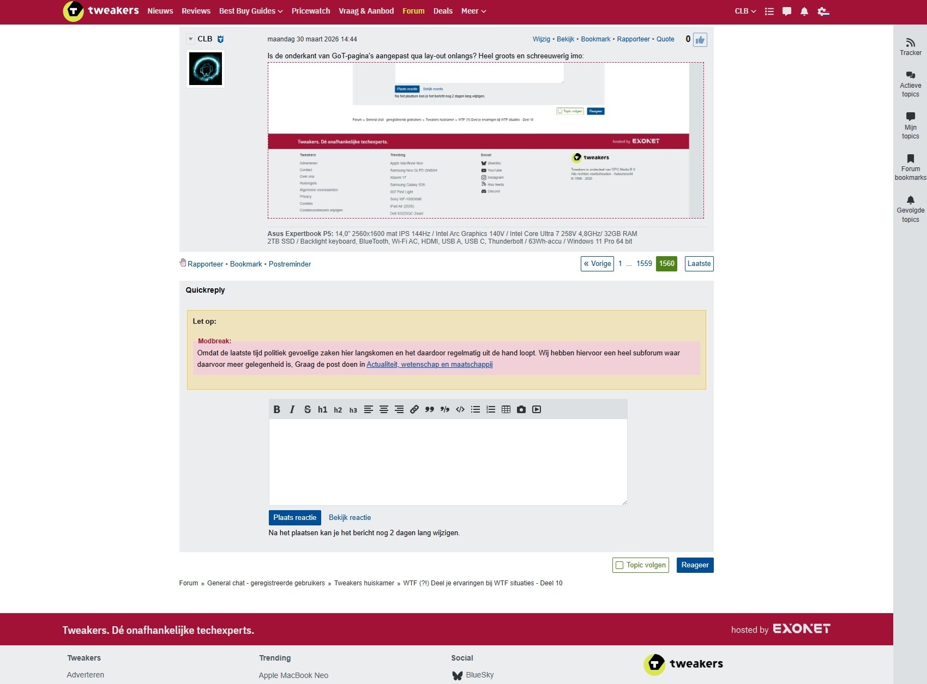Open the Deals menu item
The image size is (927, 684).
(x=443, y=10)
